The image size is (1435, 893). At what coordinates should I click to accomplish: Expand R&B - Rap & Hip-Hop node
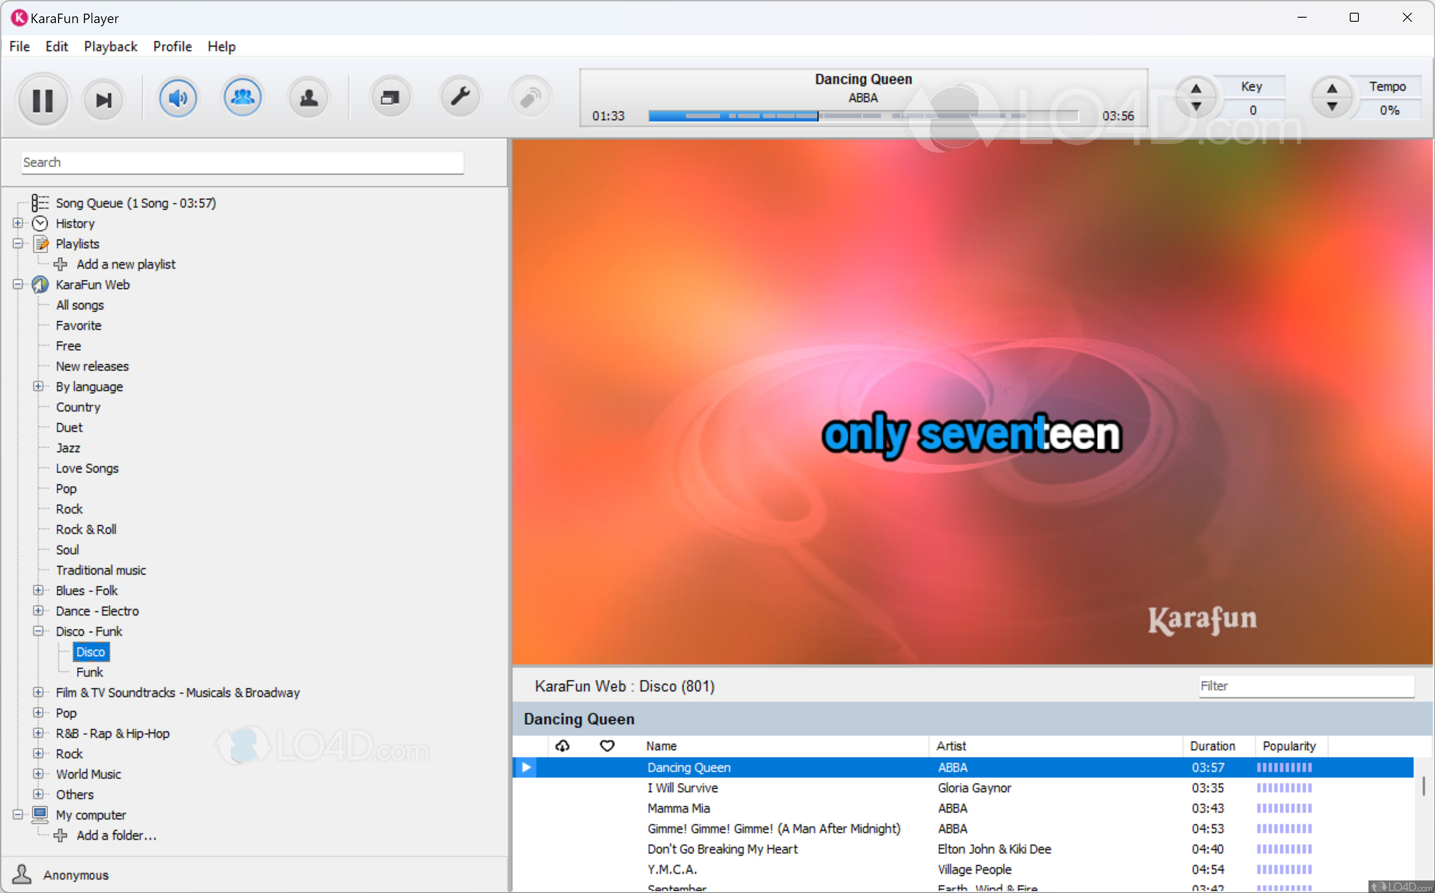click(39, 733)
